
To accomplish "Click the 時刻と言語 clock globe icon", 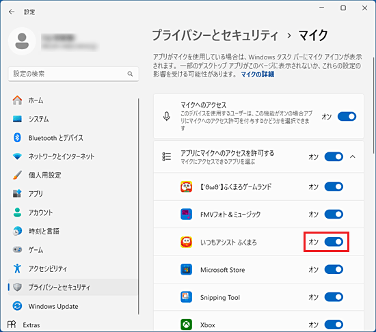I will point(17,231).
